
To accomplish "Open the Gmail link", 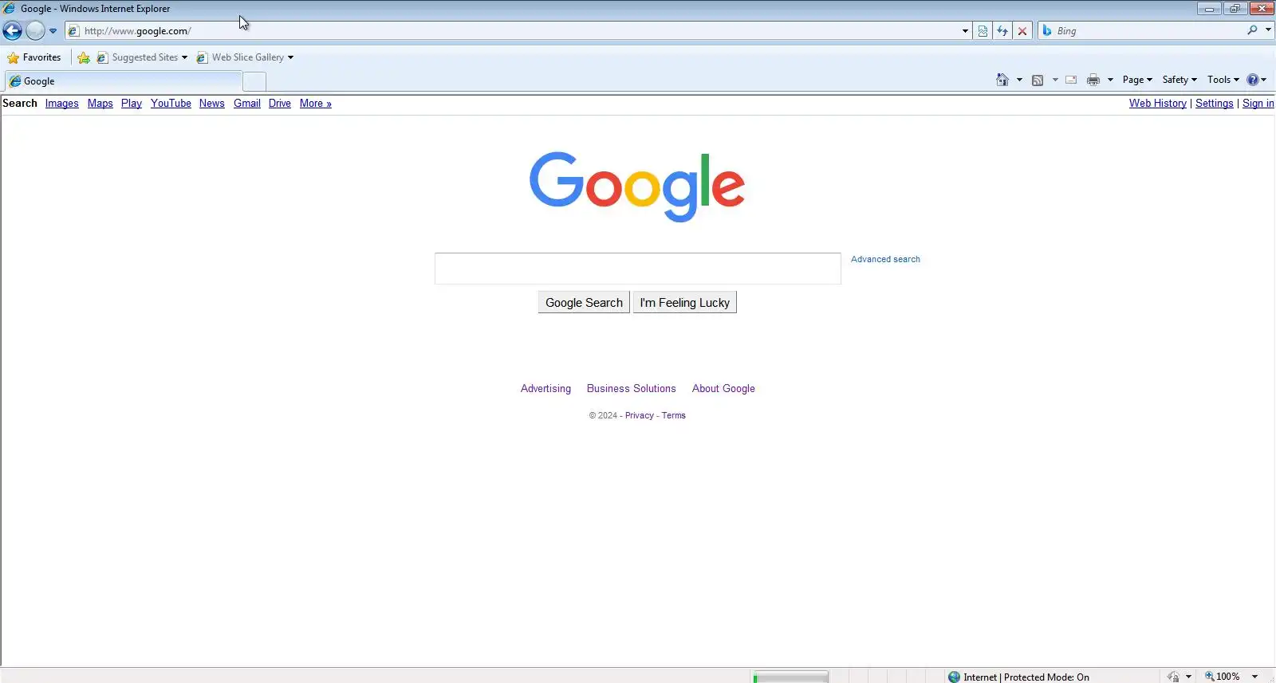I will click(x=246, y=104).
